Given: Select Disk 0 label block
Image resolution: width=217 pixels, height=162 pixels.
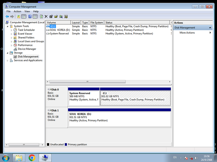Looking at the screenshot, I should click(57, 97).
